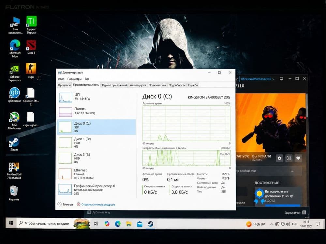Launch Microsoft Edge from the desktop
This screenshot has height=244, width=326.
(15, 48)
